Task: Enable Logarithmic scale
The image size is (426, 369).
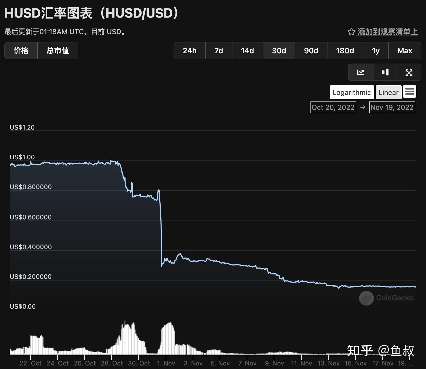Action: (352, 93)
